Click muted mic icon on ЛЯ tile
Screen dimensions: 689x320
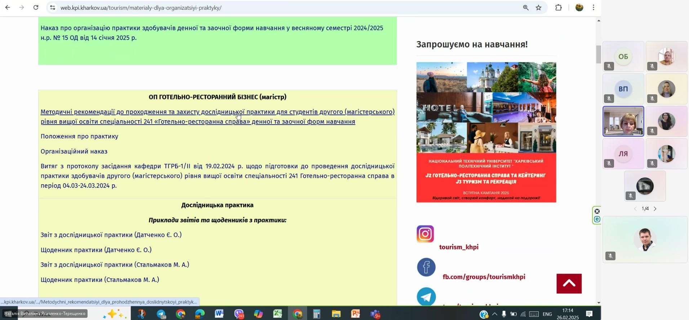[x=609, y=163]
